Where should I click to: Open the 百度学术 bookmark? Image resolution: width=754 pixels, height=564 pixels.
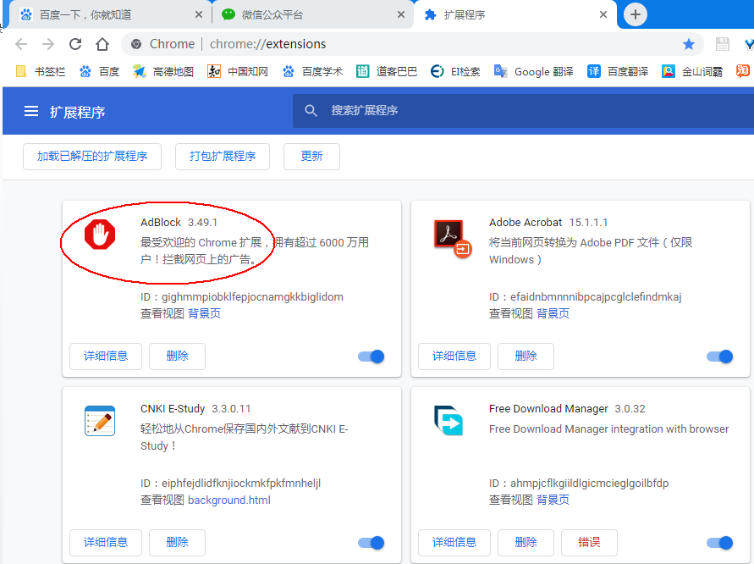[x=312, y=72]
